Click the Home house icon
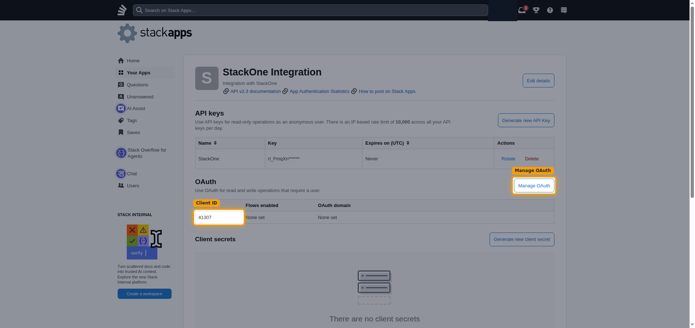Screen dimensions: 695x328 point(121,60)
